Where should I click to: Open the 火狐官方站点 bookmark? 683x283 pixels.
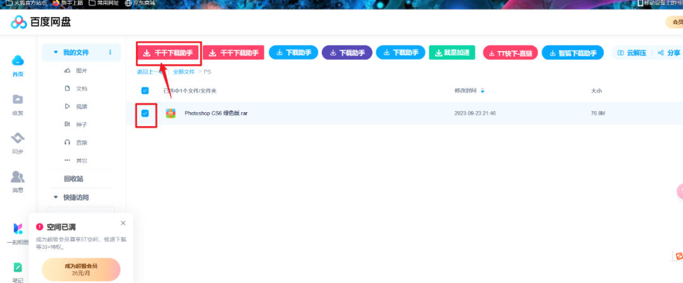coord(26,3)
